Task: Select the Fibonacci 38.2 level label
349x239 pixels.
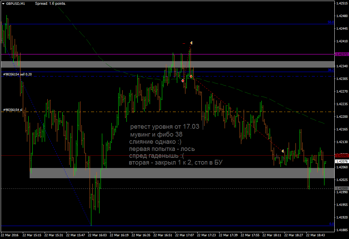Action: tap(331, 70)
